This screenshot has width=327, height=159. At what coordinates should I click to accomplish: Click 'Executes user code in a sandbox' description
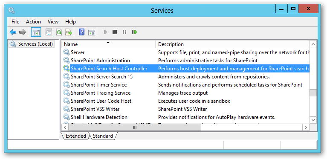point(194,101)
